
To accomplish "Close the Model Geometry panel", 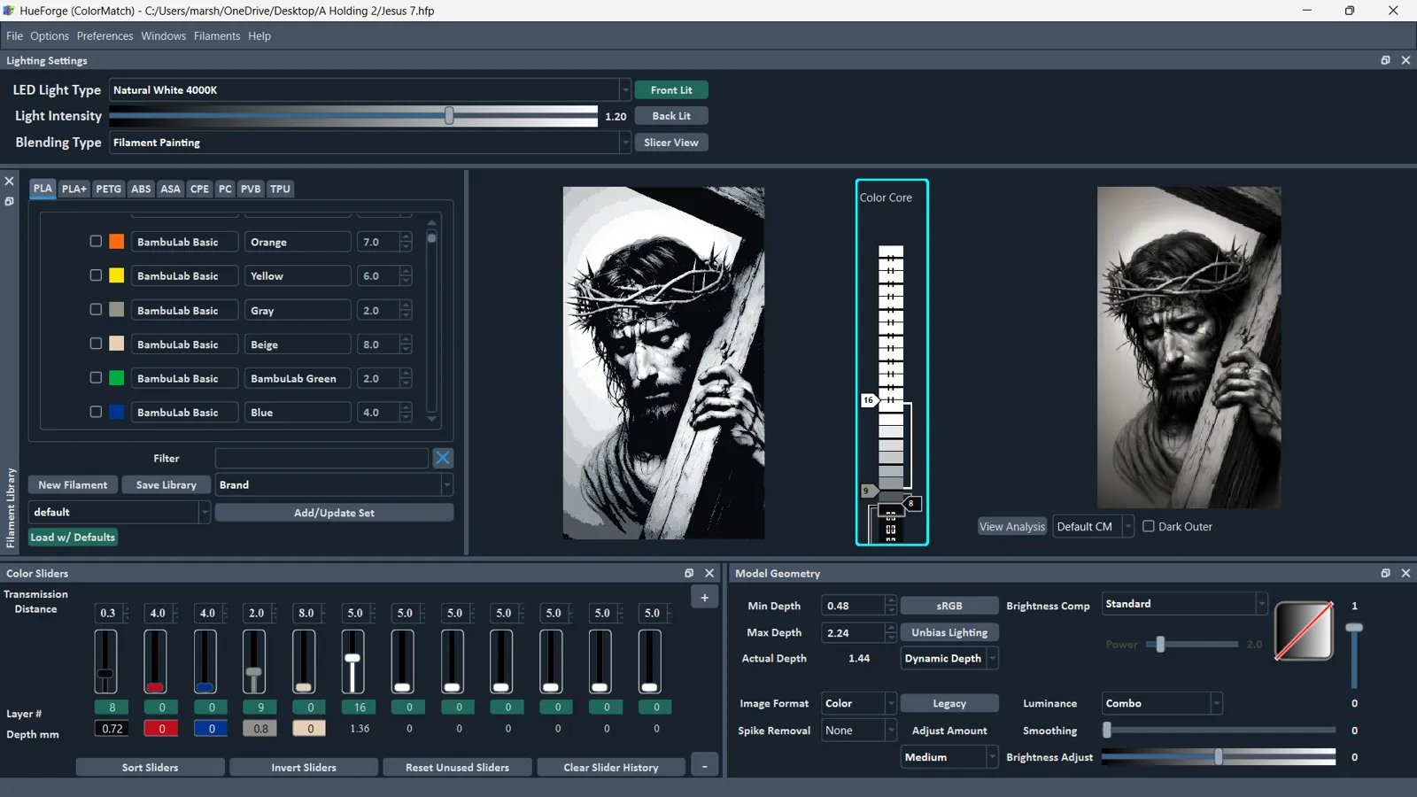I will (1405, 573).
